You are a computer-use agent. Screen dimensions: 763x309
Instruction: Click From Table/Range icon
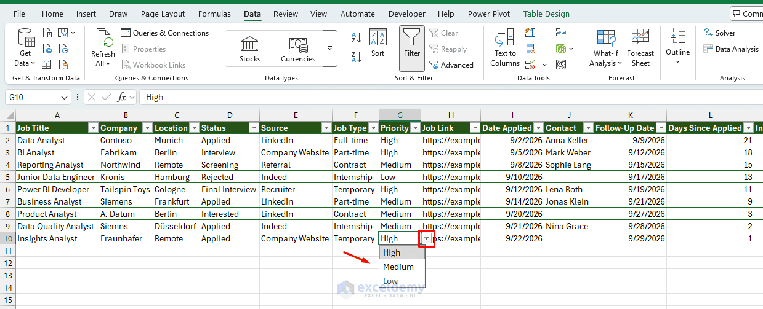point(47,64)
